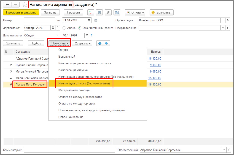
Task: Expand the Подразделение dropdown list
Action: pos(223,28)
